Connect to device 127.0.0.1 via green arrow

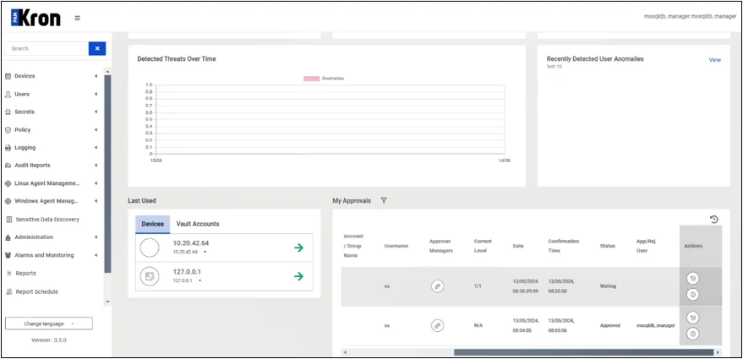click(x=298, y=276)
